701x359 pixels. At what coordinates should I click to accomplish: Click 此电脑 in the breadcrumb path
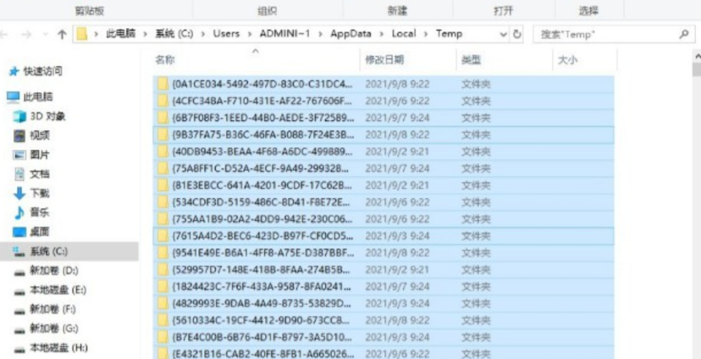(120, 34)
